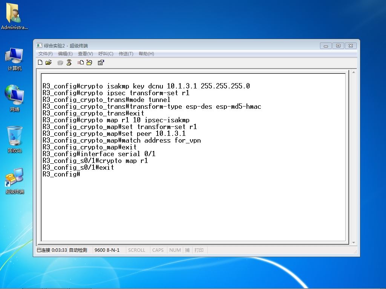
Task: Click the 打印 status indicator
Action: 199,250
